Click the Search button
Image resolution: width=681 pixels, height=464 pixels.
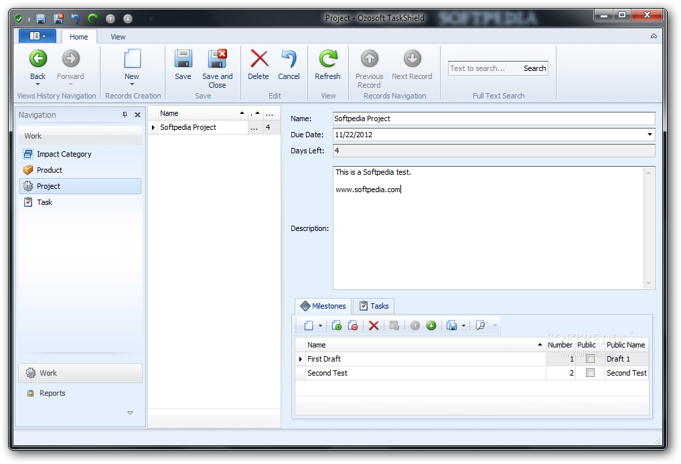coord(534,68)
